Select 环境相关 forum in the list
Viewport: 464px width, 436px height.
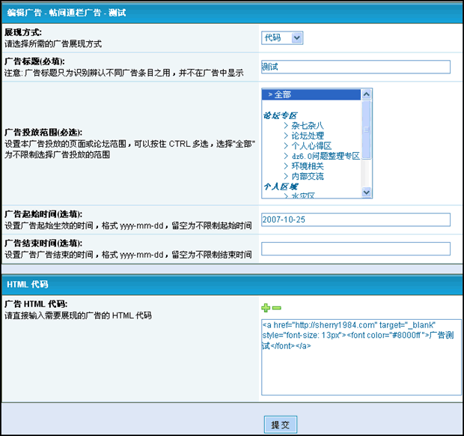[x=308, y=166]
